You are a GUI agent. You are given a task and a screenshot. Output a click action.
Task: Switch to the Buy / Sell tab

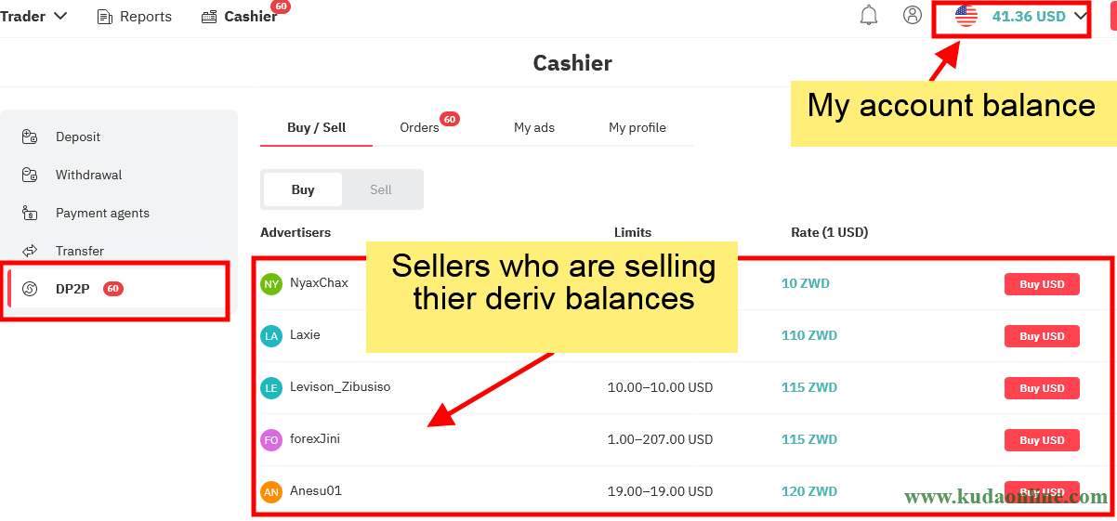click(x=317, y=127)
